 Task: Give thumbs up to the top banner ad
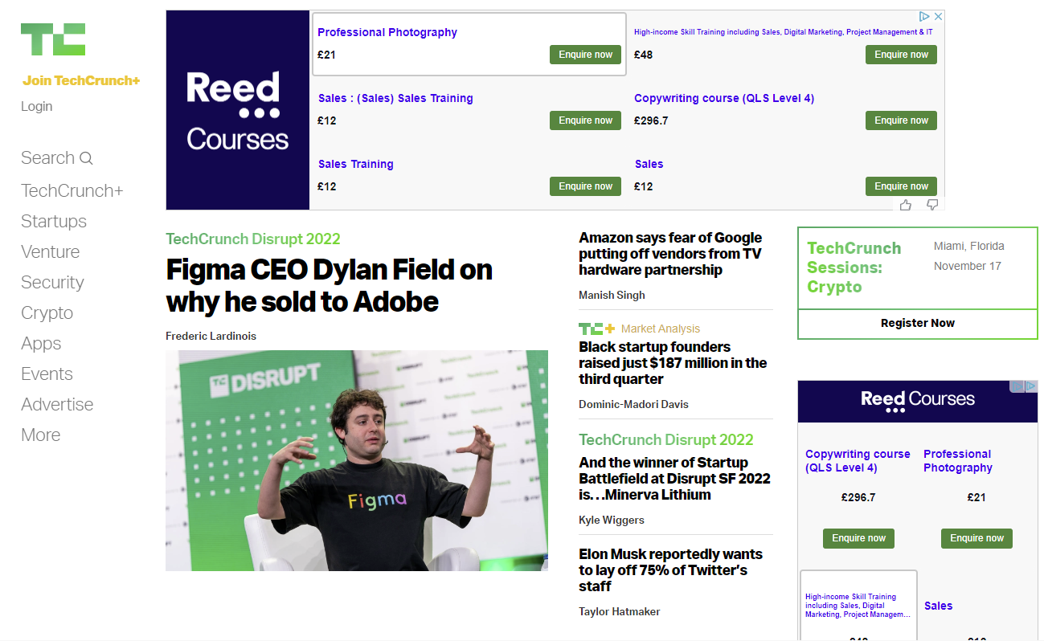click(906, 205)
